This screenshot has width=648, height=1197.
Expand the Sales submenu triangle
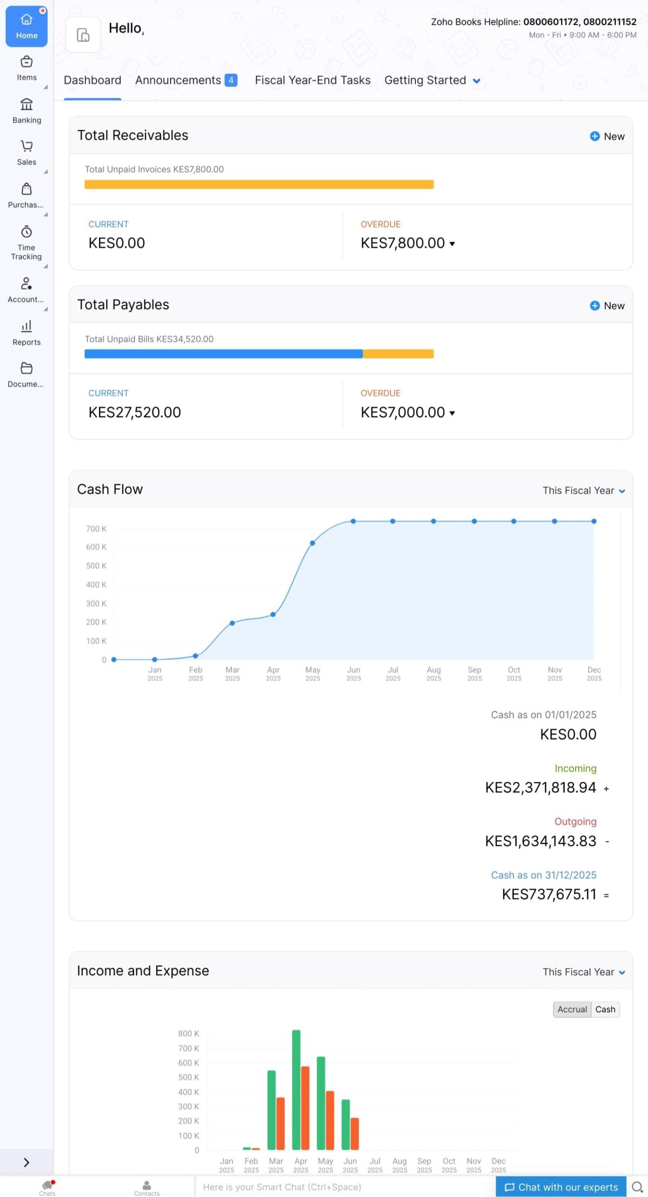pyautogui.click(x=46, y=172)
